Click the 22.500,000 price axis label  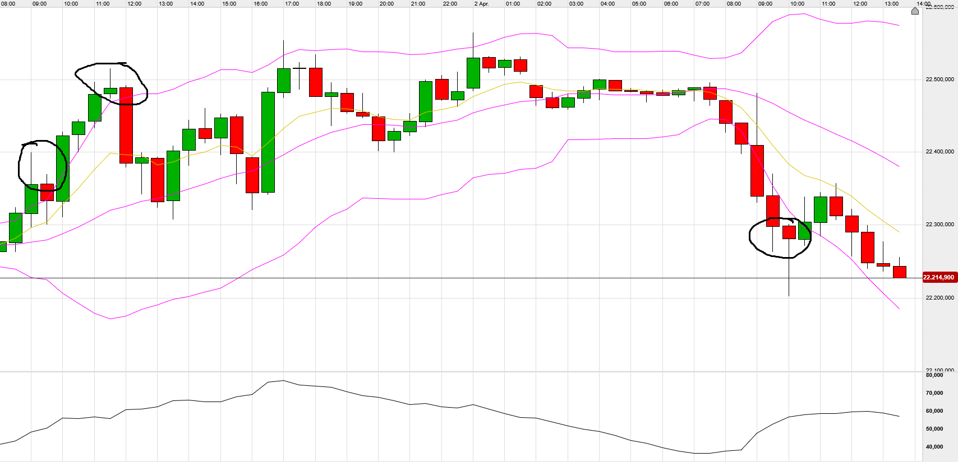(x=939, y=80)
